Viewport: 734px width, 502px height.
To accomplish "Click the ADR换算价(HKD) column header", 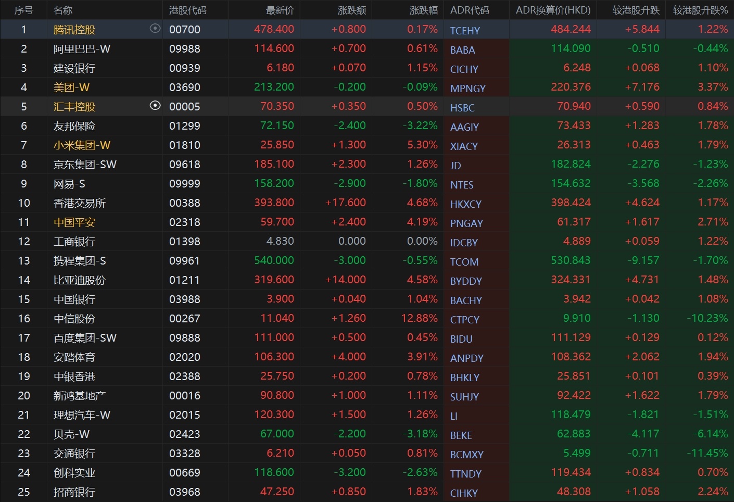I will tap(553, 10).
